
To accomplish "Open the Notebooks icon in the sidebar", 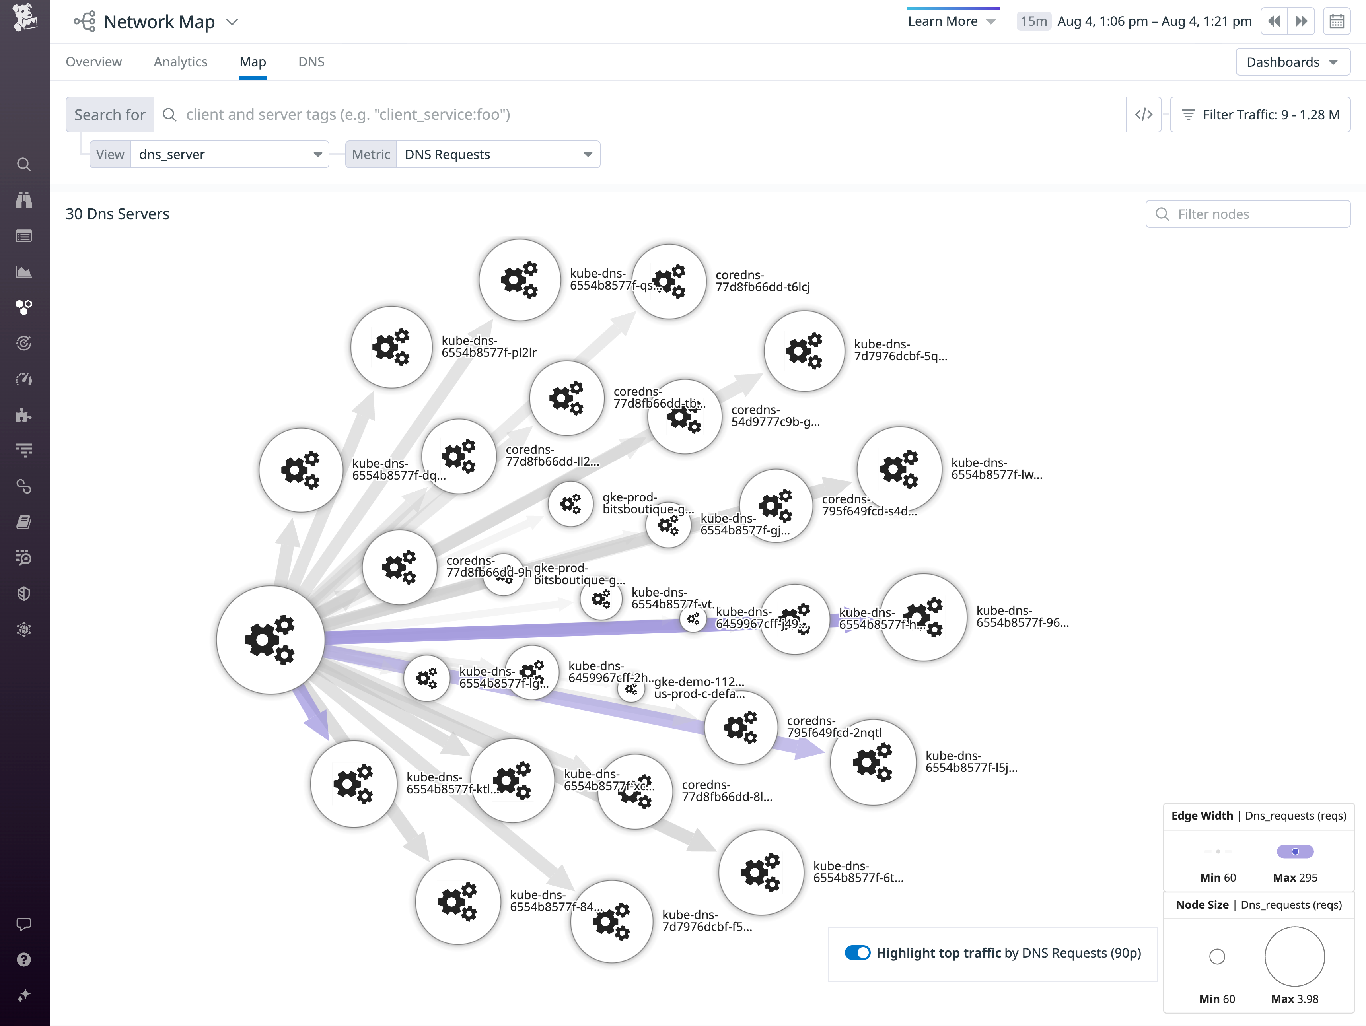I will 24,522.
